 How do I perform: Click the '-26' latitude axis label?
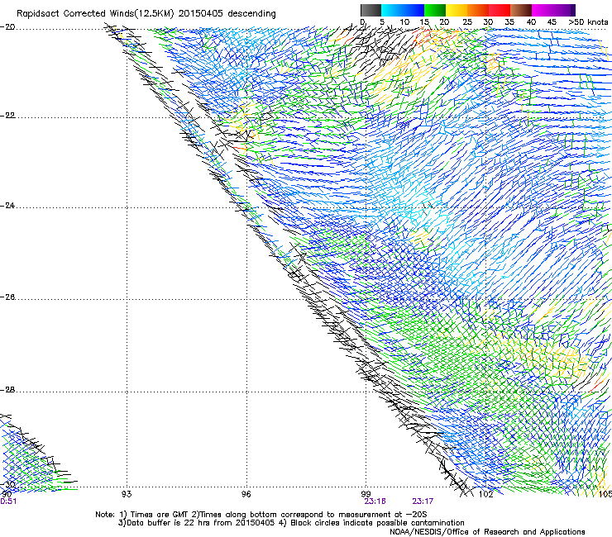click(7, 297)
